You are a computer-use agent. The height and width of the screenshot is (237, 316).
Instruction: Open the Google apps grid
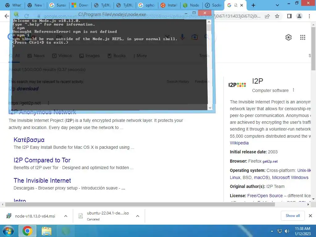pyautogui.click(x=302, y=37)
